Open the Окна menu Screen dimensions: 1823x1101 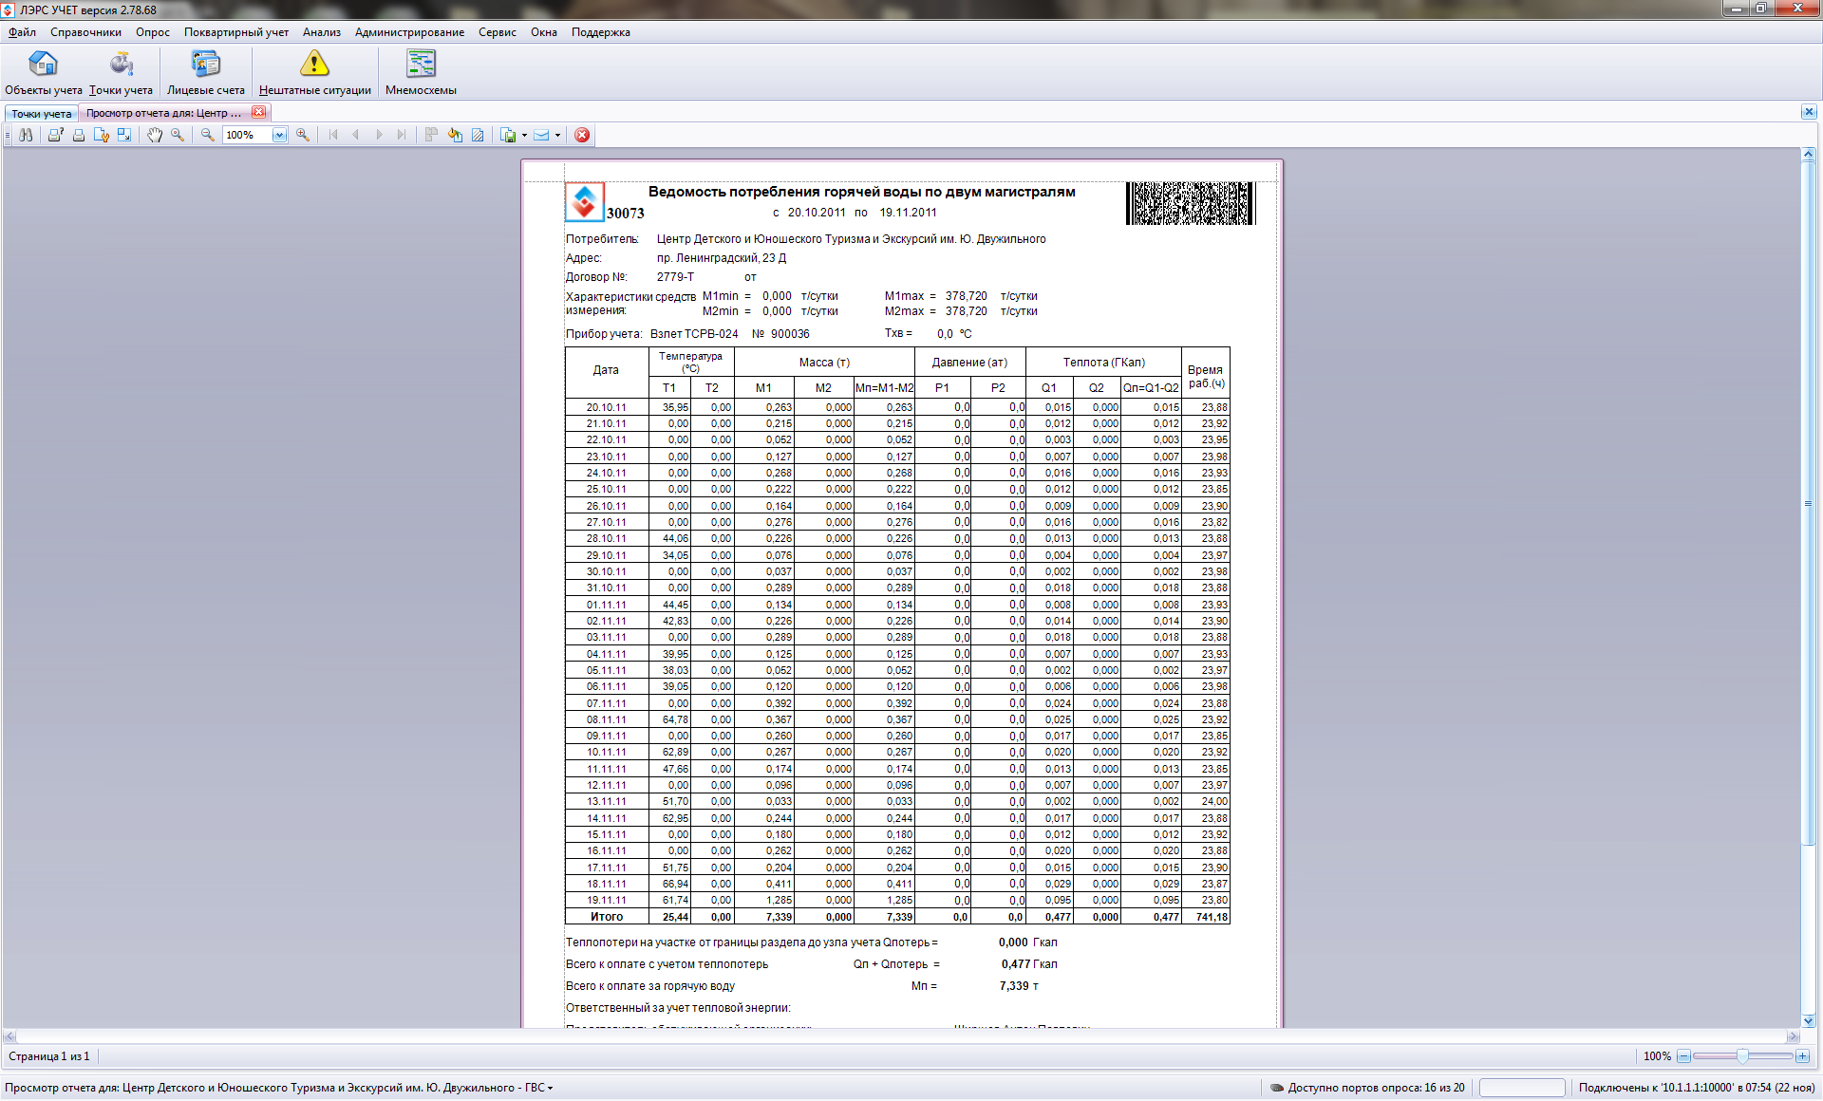pyautogui.click(x=544, y=32)
